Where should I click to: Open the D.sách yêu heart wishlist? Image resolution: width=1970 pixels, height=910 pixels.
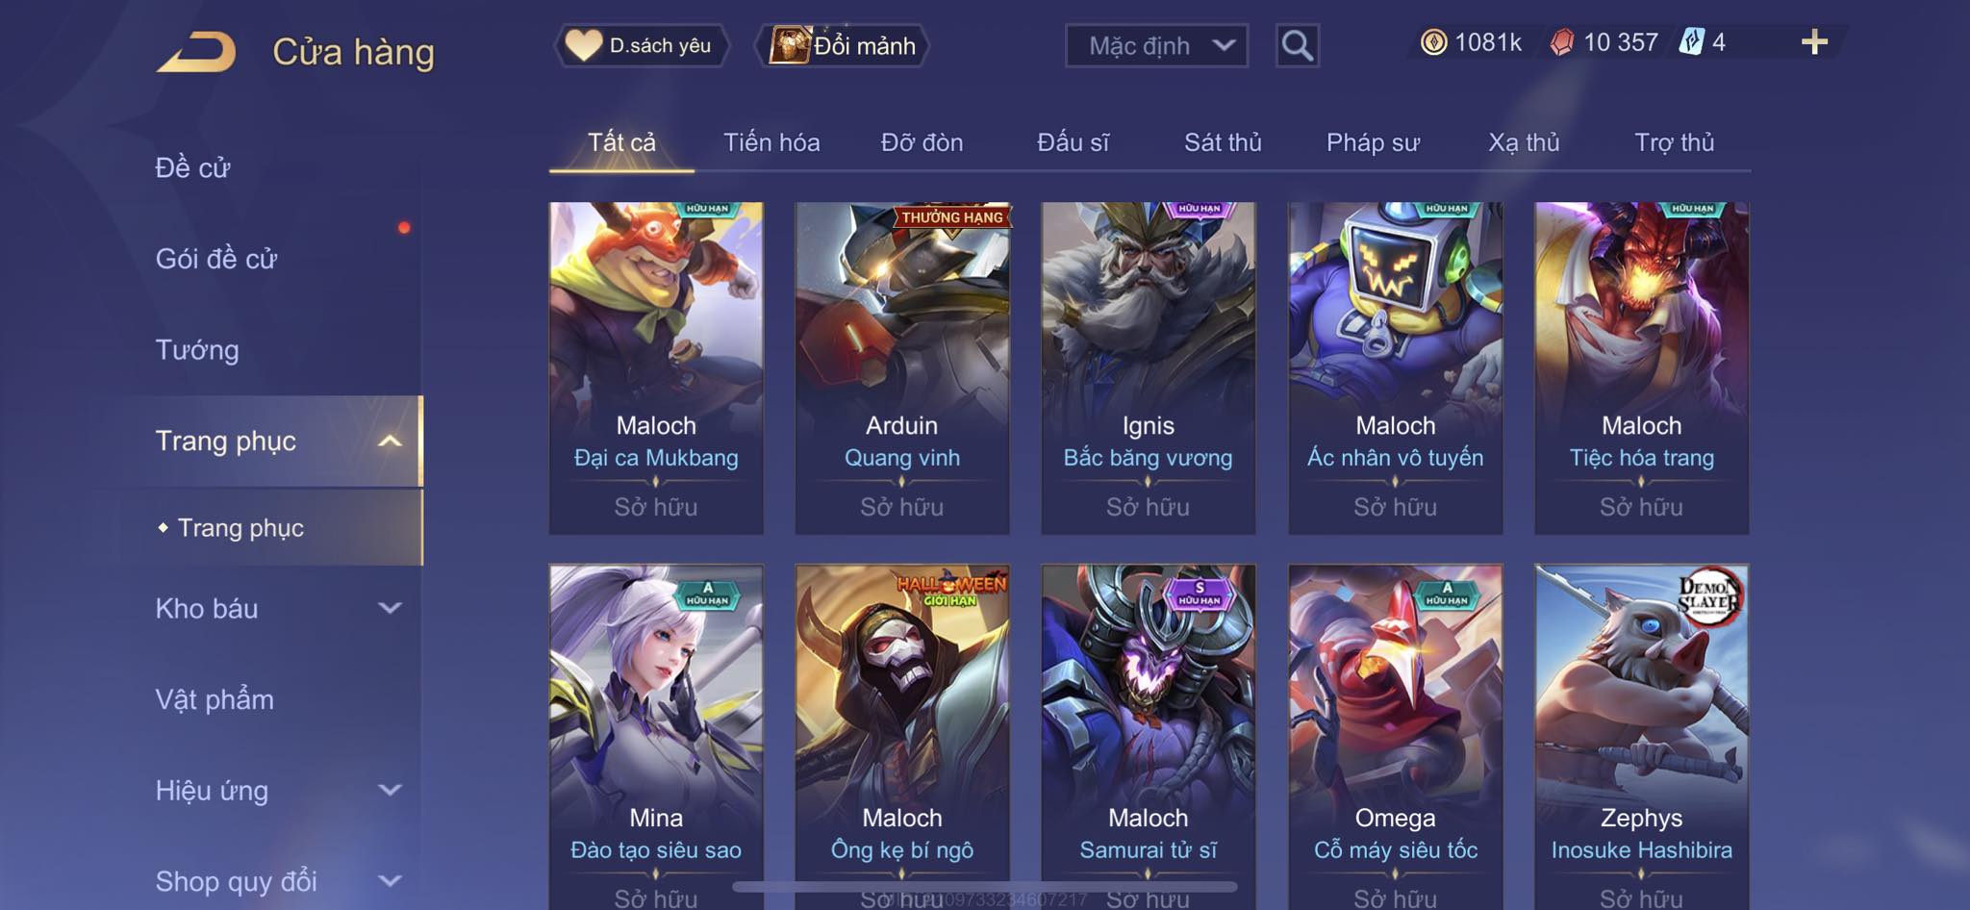click(x=641, y=45)
